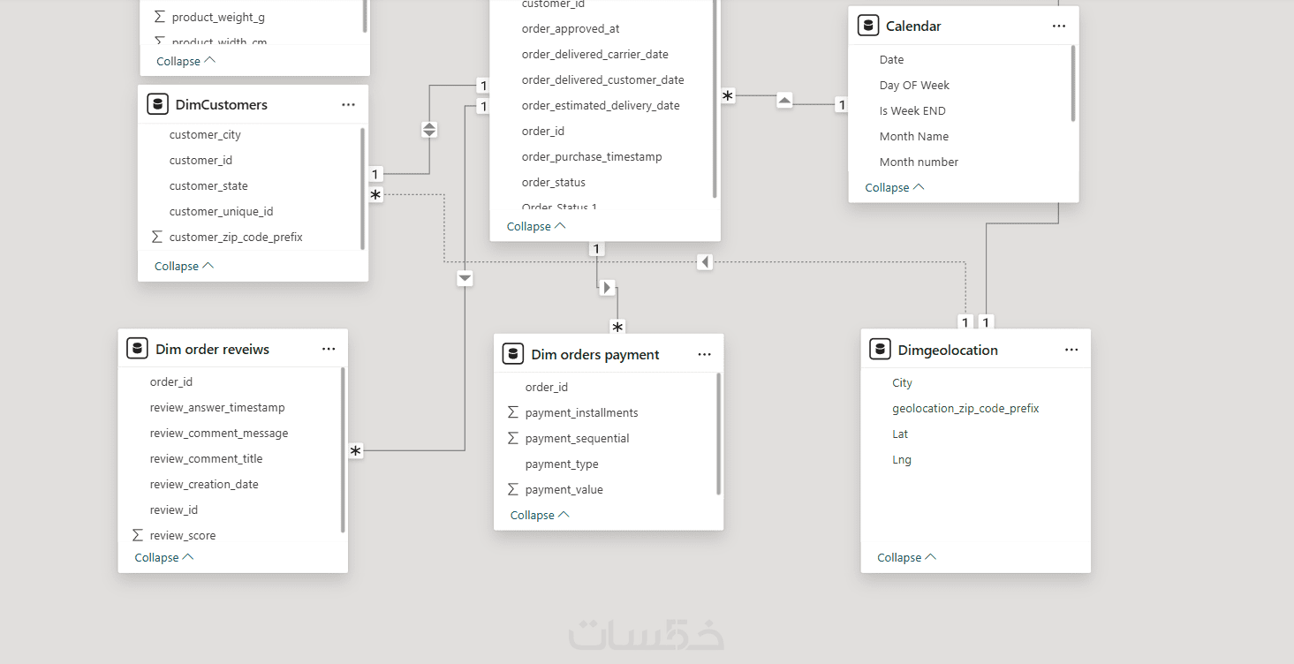The height and width of the screenshot is (664, 1294).
Task: Open the DimCustomers more options menu
Action: click(348, 104)
